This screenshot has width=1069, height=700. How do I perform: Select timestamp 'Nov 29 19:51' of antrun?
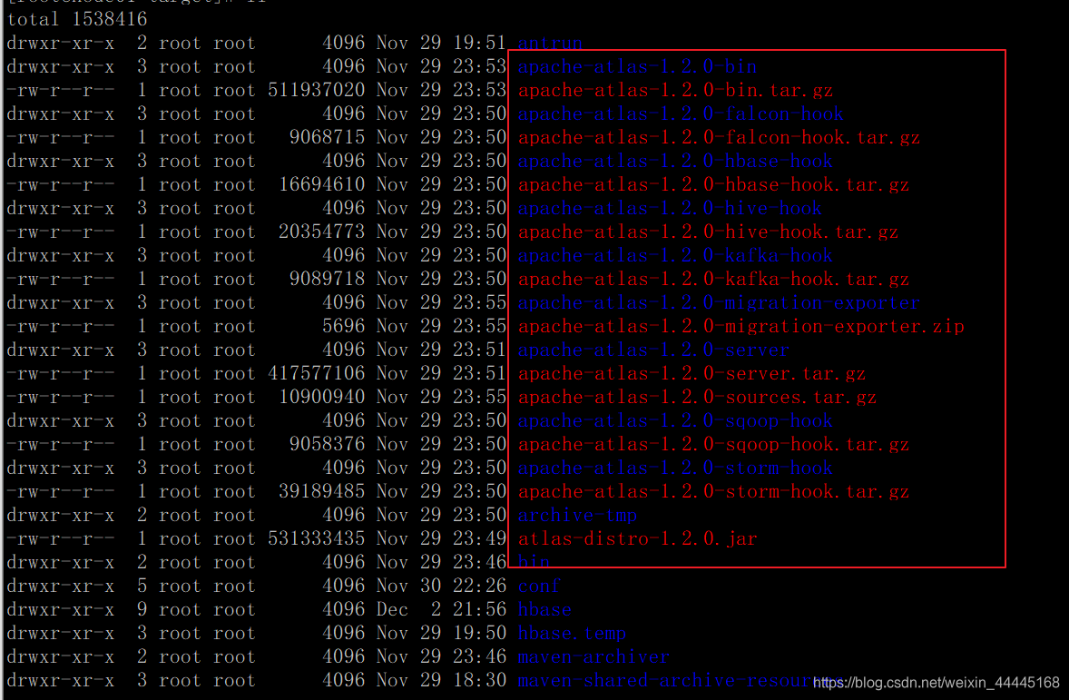pos(441,43)
